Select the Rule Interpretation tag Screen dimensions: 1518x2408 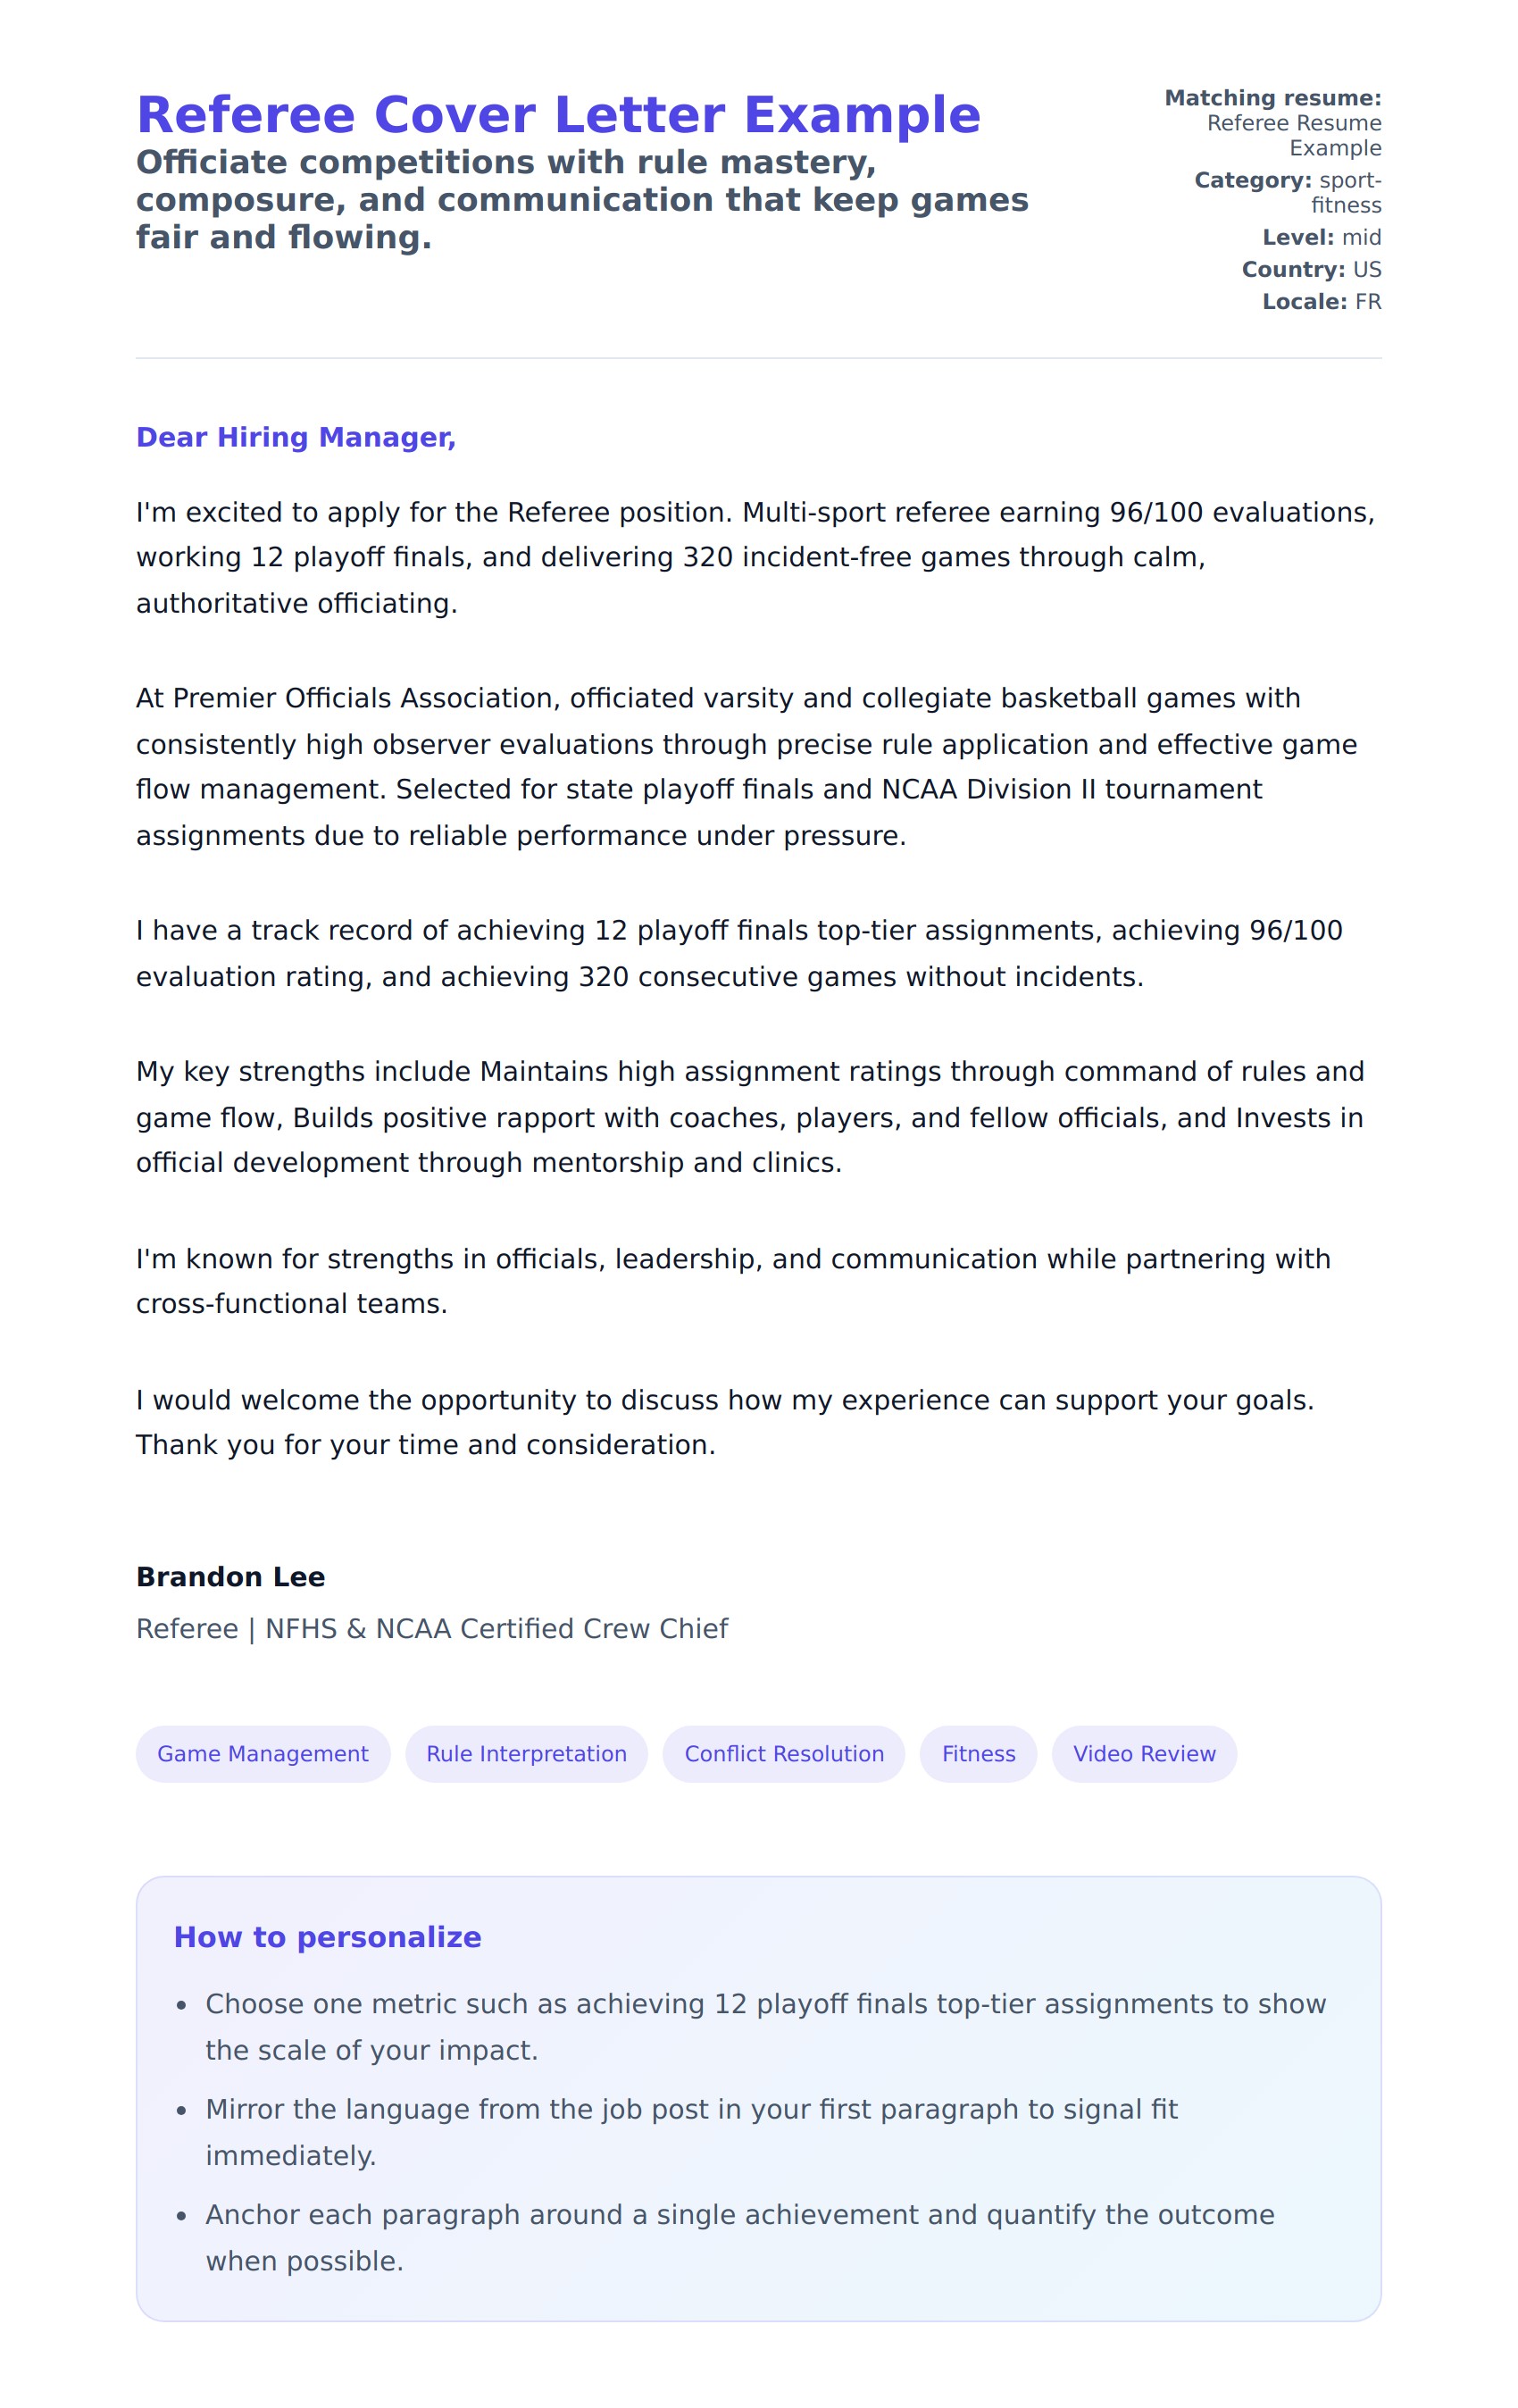pyautogui.click(x=526, y=1753)
